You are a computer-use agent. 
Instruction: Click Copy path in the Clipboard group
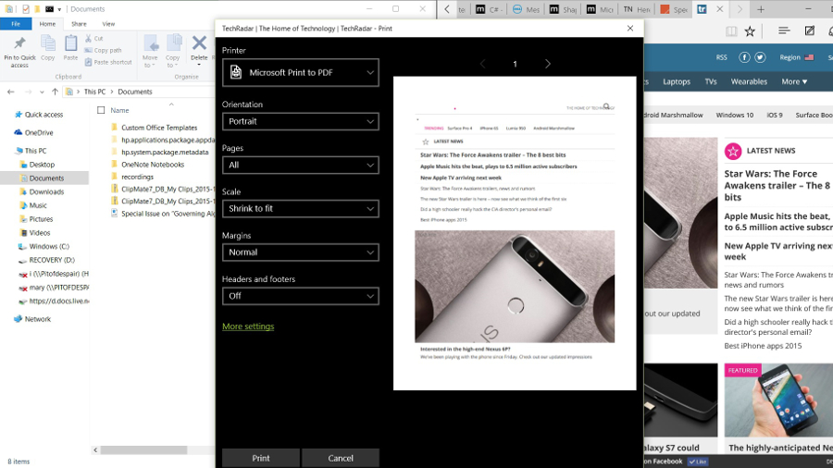click(103, 50)
